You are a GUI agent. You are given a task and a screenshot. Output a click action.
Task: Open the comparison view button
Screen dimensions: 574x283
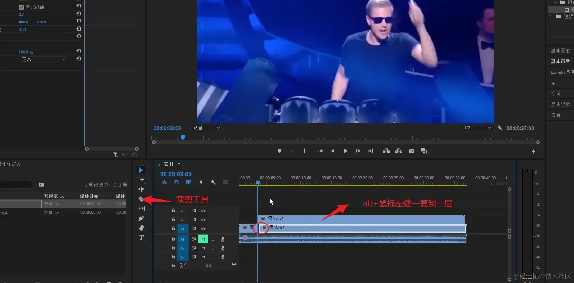pyautogui.click(x=424, y=151)
